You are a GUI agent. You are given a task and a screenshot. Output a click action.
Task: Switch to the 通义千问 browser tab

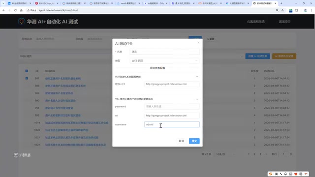pos(183,3)
